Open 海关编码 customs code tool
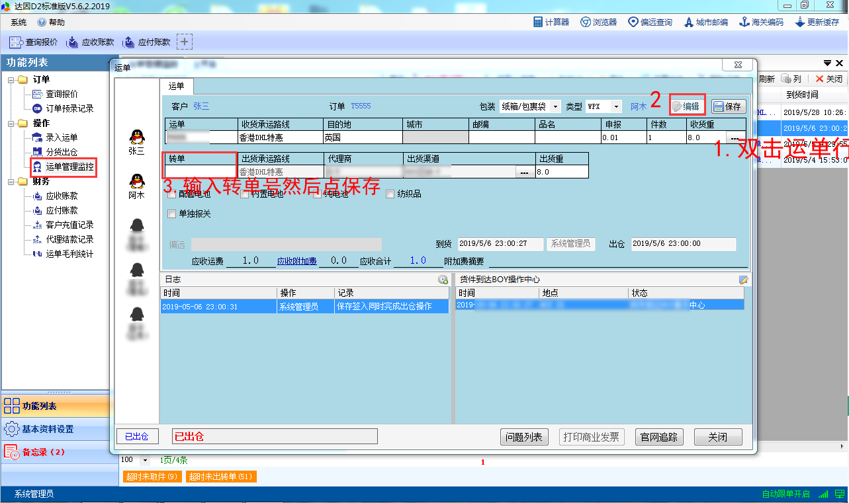The image size is (849, 503). (x=762, y=22)
